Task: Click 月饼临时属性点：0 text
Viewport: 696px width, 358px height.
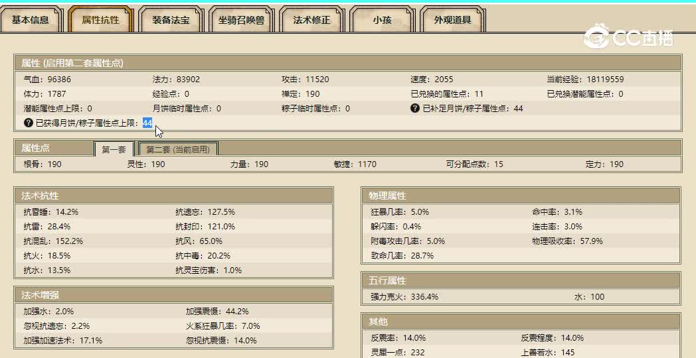Action: pos(187,109)
